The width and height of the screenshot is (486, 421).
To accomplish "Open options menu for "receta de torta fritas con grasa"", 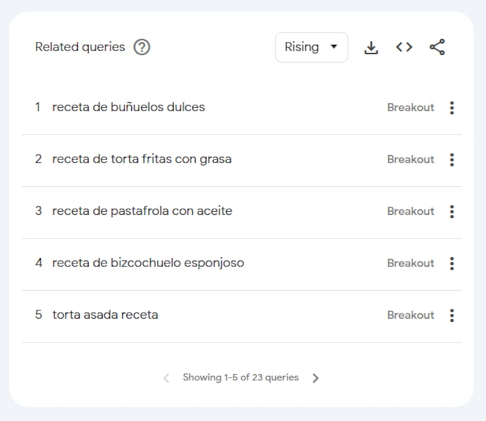I will click(452, 159).
